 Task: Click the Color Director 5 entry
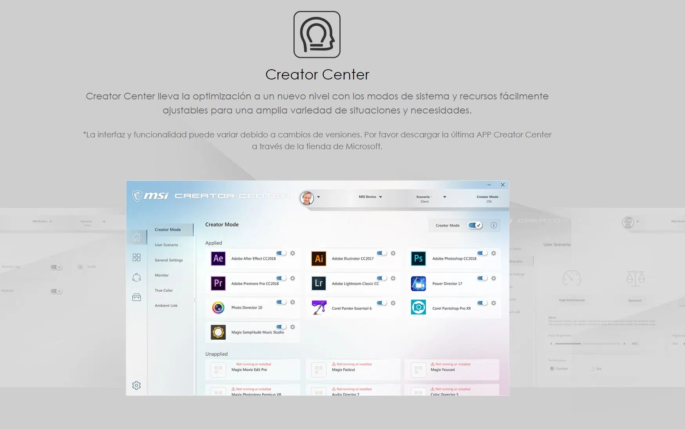[x=452, y=390]
